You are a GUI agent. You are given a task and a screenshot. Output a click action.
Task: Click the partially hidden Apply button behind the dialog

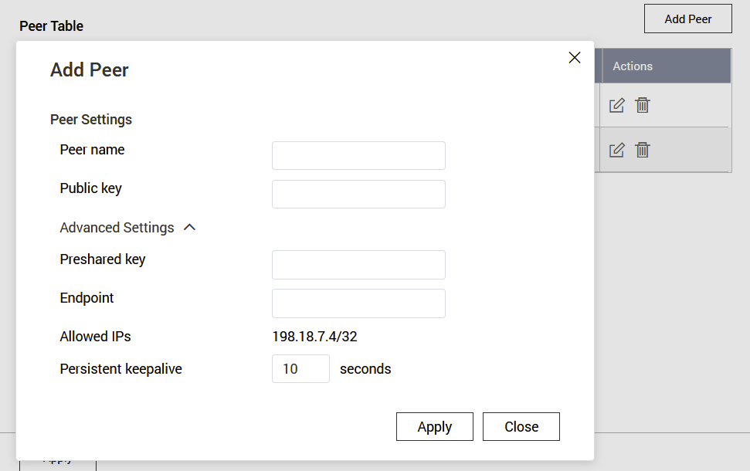(58, 464)
